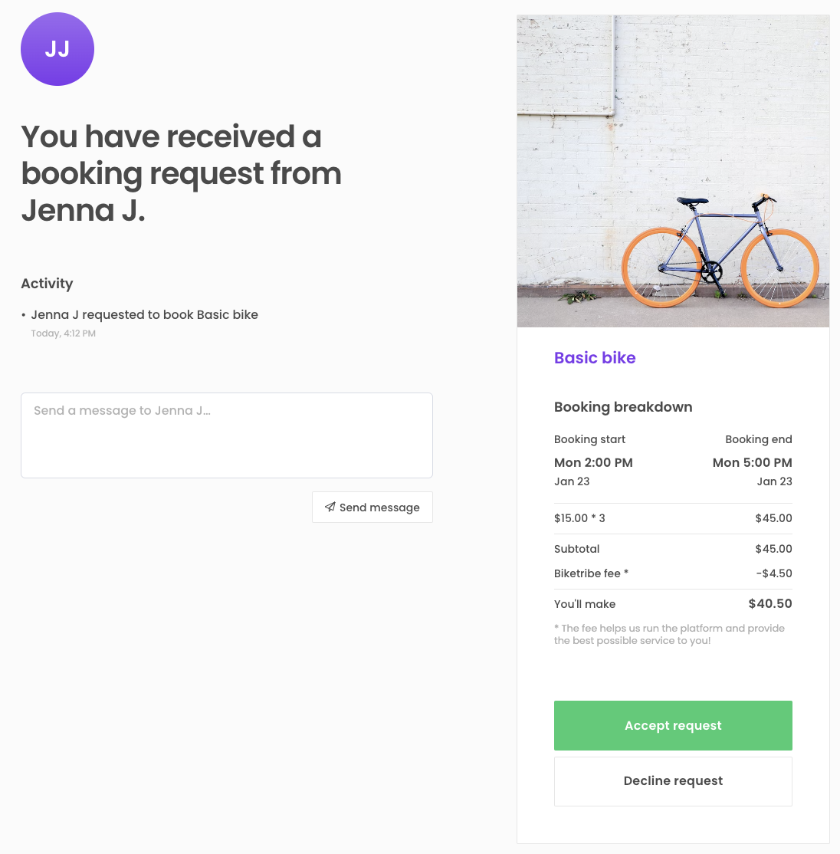Click the Today, 4:12 PM timestamp
840x854 pixels.
click(63, 333)
